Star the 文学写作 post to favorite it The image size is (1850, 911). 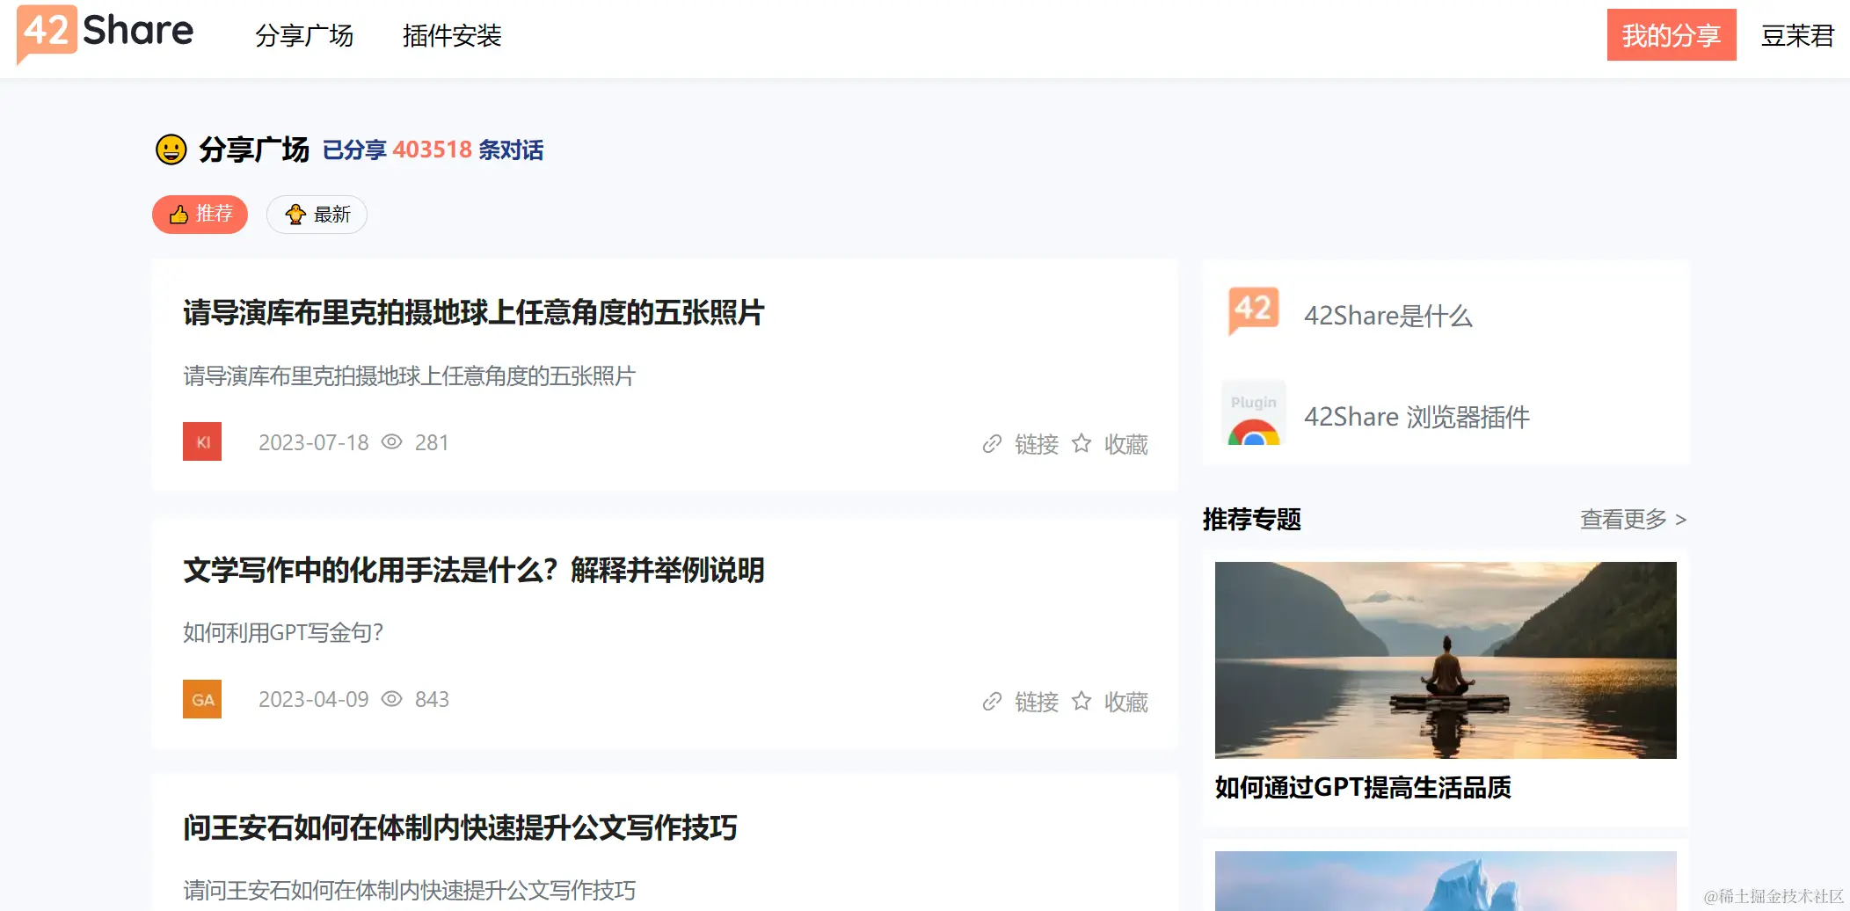[x=1082, y=701]
